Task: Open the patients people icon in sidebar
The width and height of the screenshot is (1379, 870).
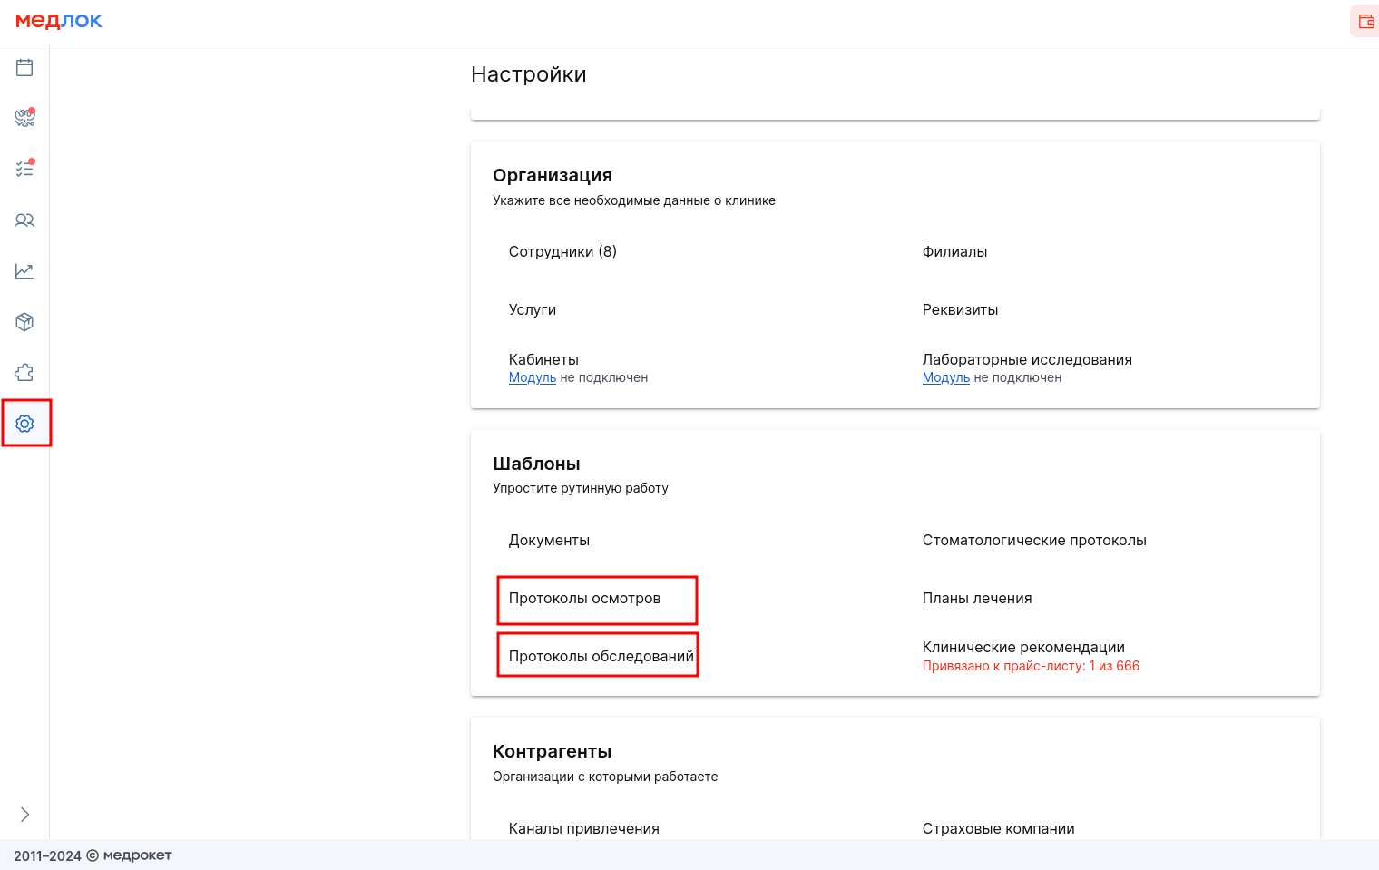Action: [x=24, y=220]
